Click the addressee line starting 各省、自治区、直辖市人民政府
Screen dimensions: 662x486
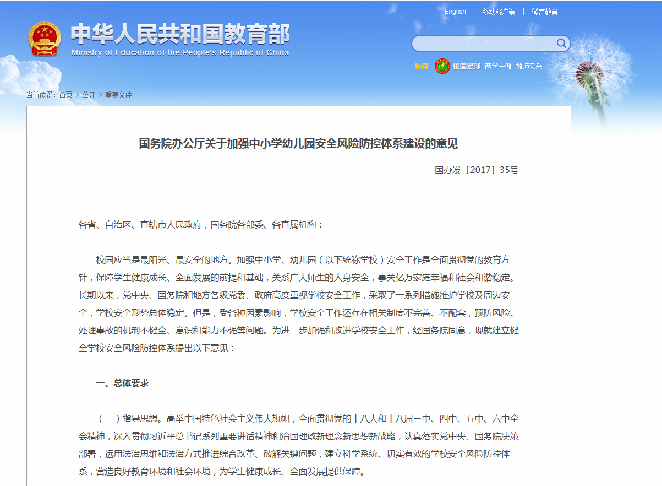(x=201, y=225)
